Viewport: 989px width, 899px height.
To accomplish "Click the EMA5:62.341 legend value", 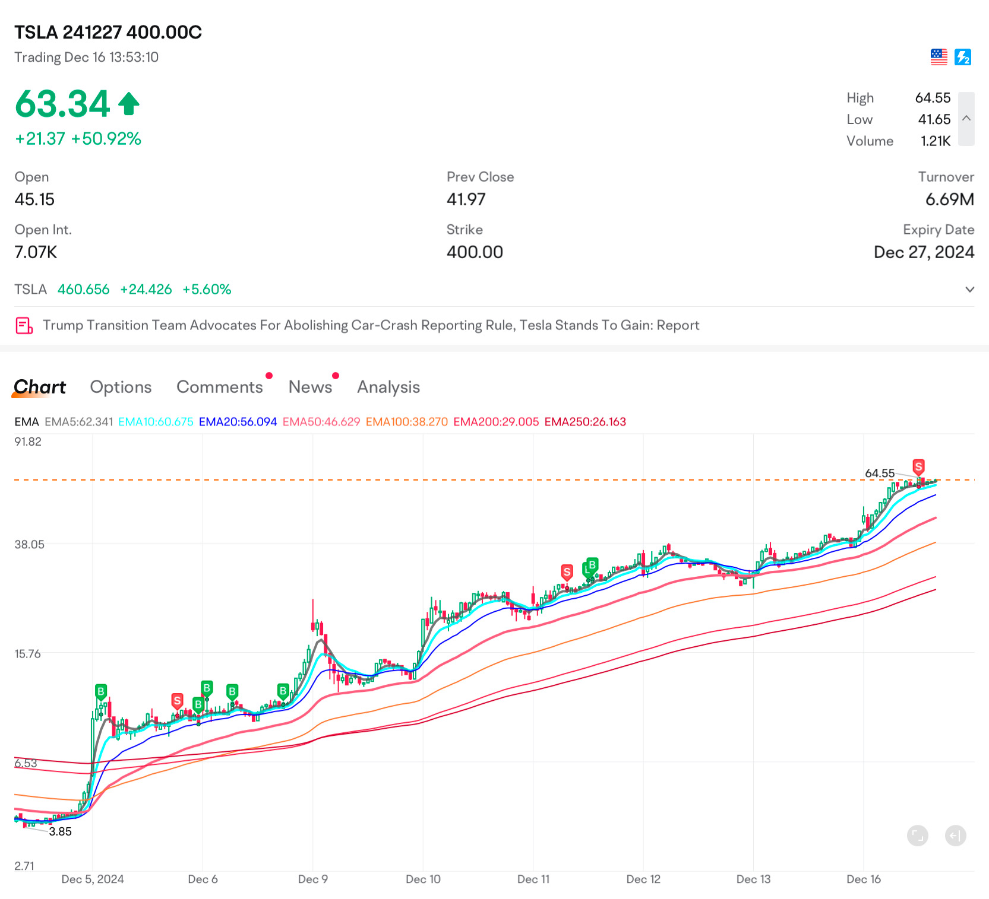I will (78, 422).
